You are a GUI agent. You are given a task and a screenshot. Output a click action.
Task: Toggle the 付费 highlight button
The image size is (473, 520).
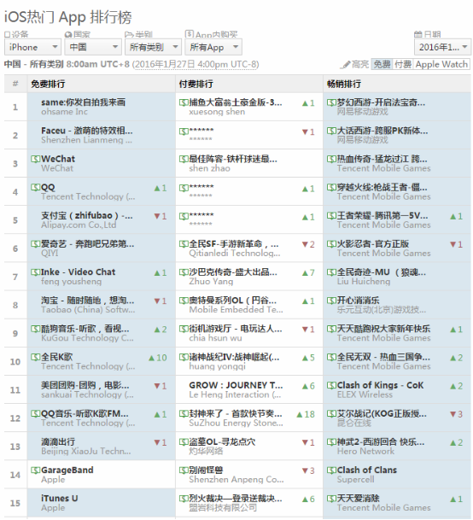(403, 64)
